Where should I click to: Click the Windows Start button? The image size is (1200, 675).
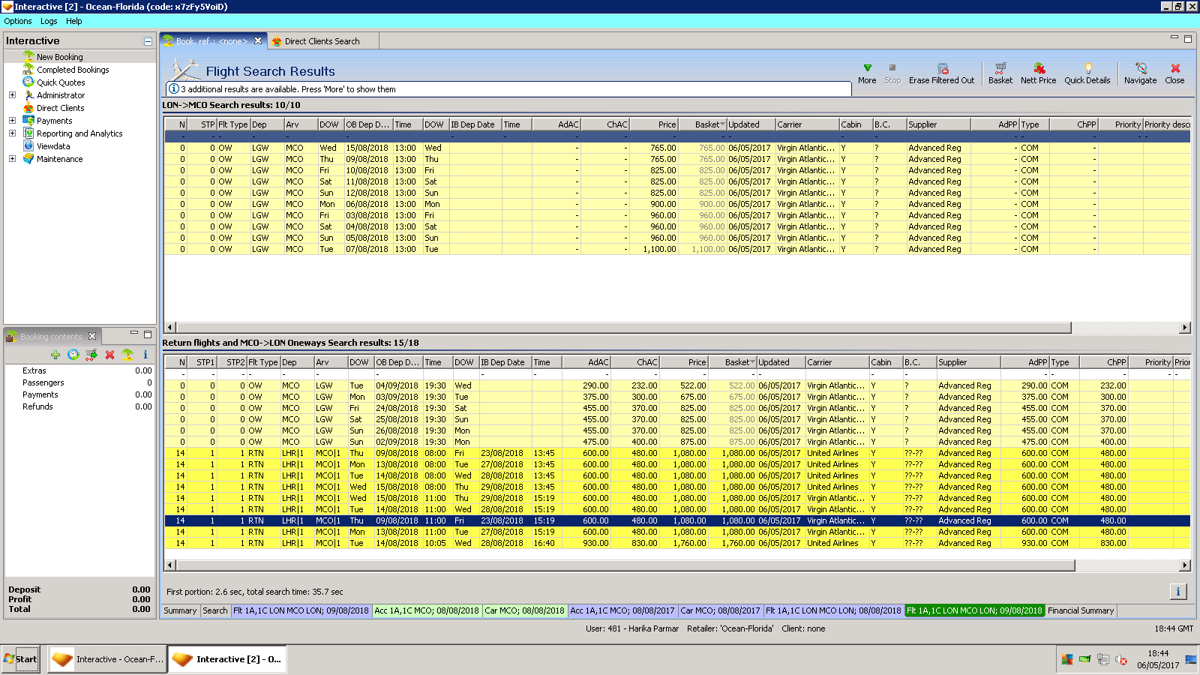(20, 659)
